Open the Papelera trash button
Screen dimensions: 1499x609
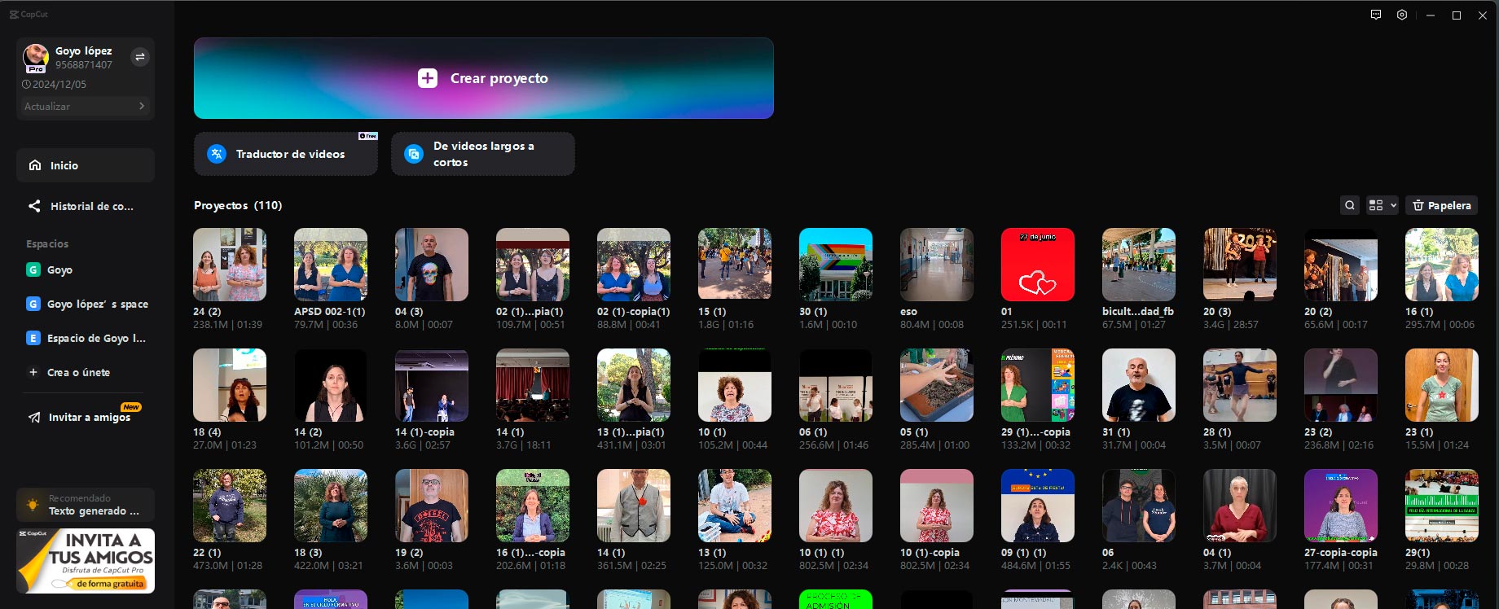(1441, 205)
